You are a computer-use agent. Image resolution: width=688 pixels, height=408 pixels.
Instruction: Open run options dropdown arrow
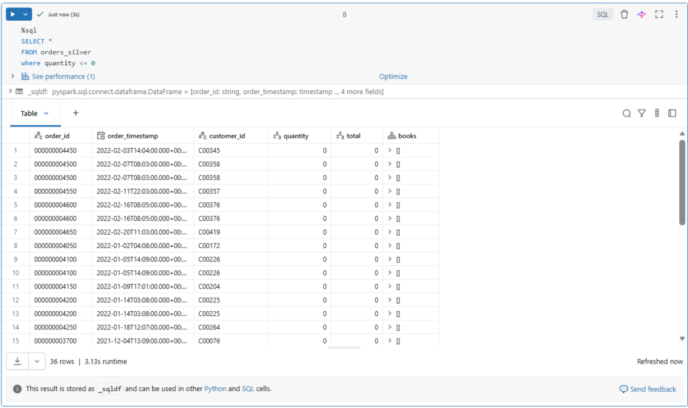[x=26, y=14]
